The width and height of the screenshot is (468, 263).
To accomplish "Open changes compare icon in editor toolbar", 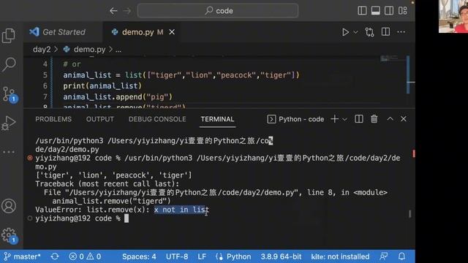I will pyautogui.click(x=369, y=32).
